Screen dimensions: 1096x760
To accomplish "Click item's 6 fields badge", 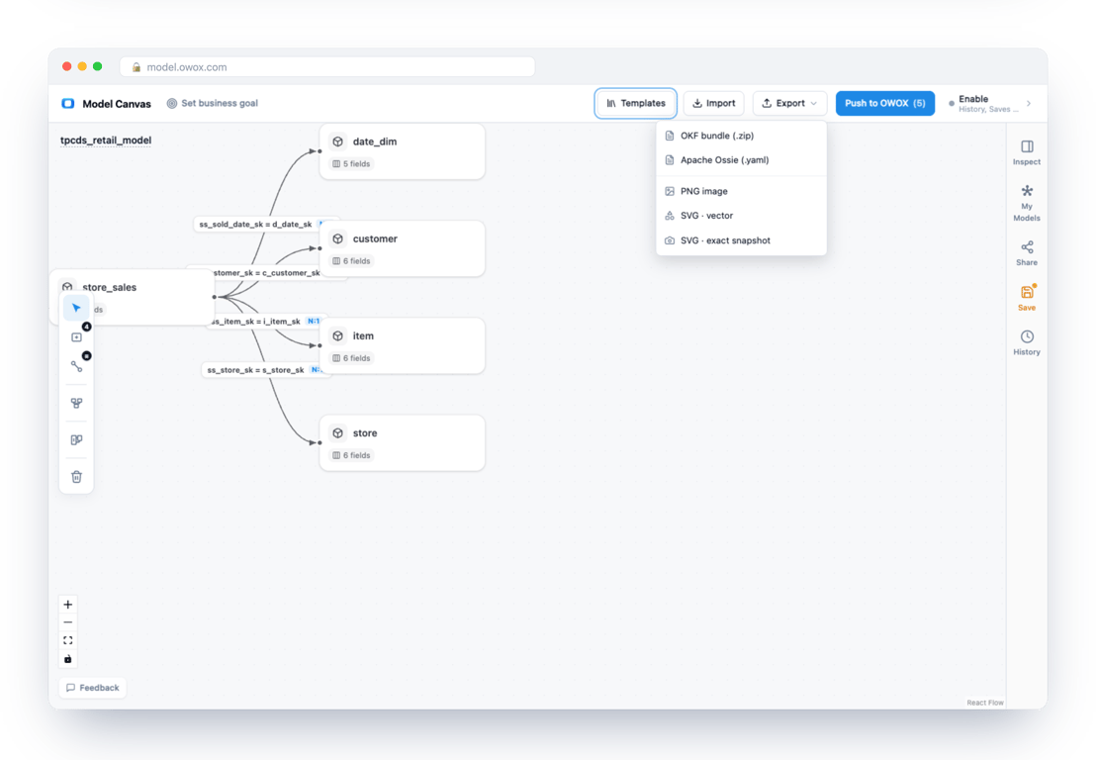I will (x=351, y=358).
